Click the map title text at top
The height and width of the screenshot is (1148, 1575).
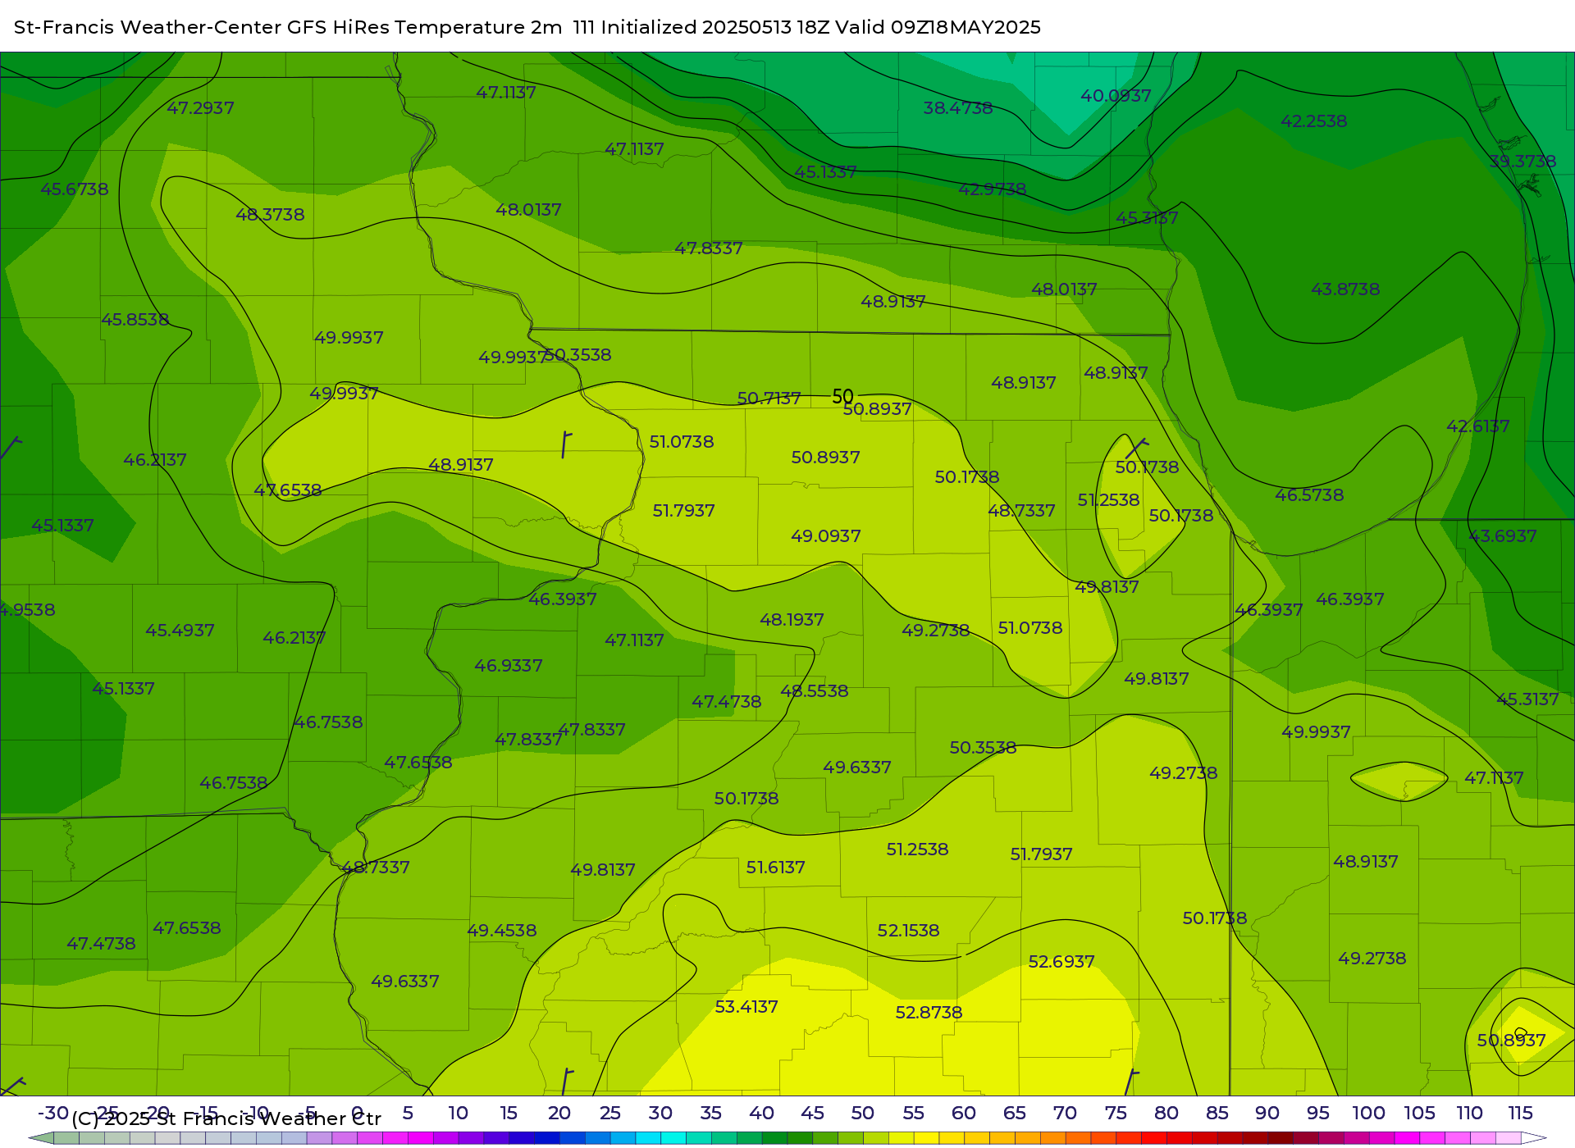pyautogui.click(x=527, y=27)
